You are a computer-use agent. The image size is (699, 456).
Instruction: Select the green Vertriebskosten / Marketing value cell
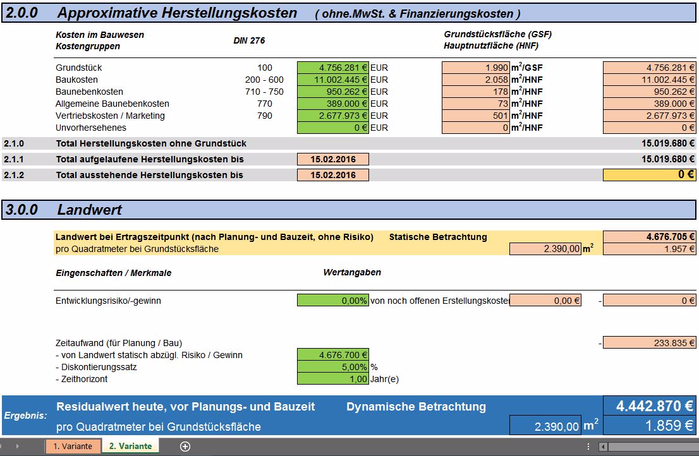pos(333,116)
